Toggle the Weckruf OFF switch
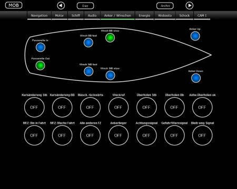 tap(118, 107)
